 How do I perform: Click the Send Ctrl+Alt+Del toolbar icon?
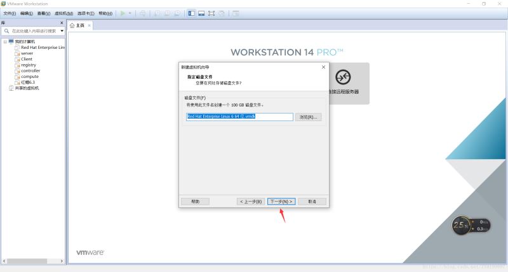click(142, 13)
